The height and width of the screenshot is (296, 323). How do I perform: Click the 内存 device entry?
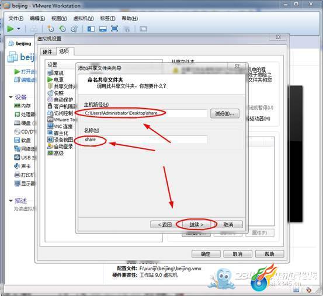tap(22, 106)
